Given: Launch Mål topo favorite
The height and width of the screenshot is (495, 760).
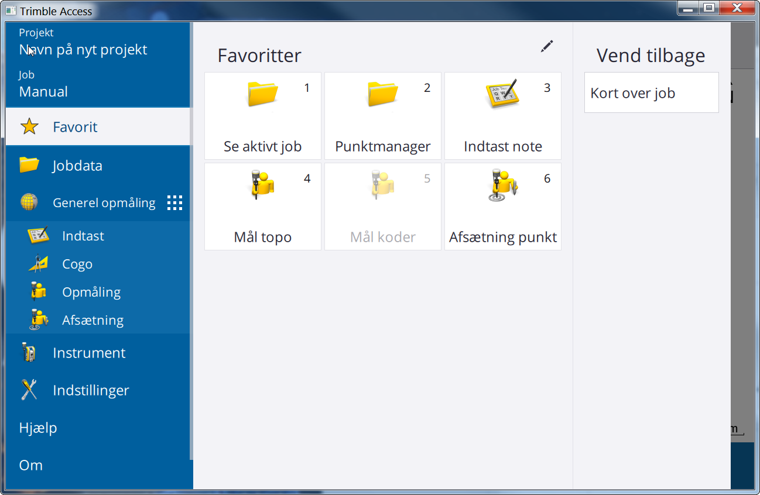Looking at the screenshot, I should (x=263, y=207).
